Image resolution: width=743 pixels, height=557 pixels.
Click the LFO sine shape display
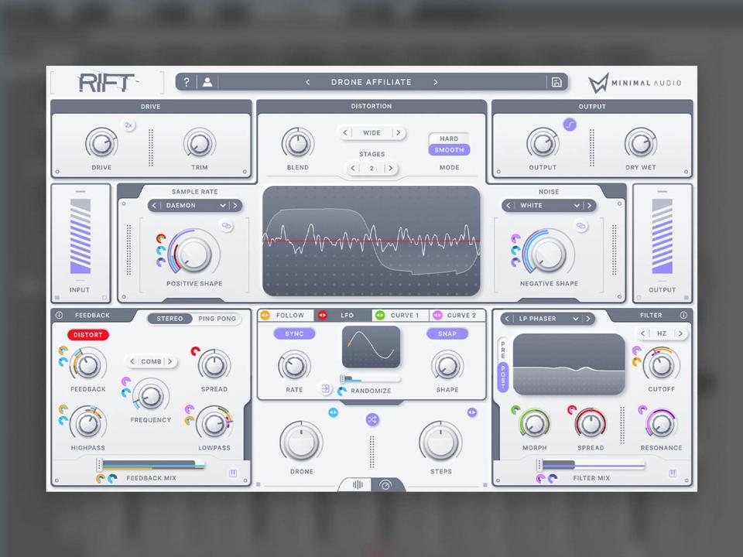point(371,347)
